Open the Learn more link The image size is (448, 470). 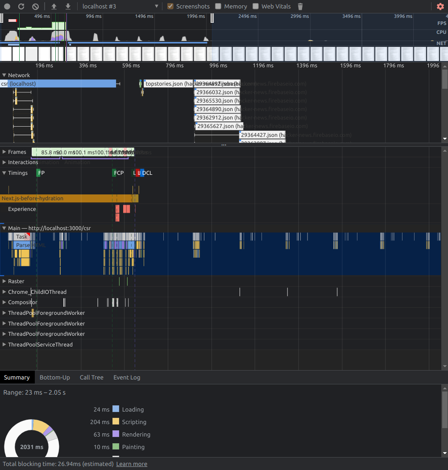(x=132, y=464)
